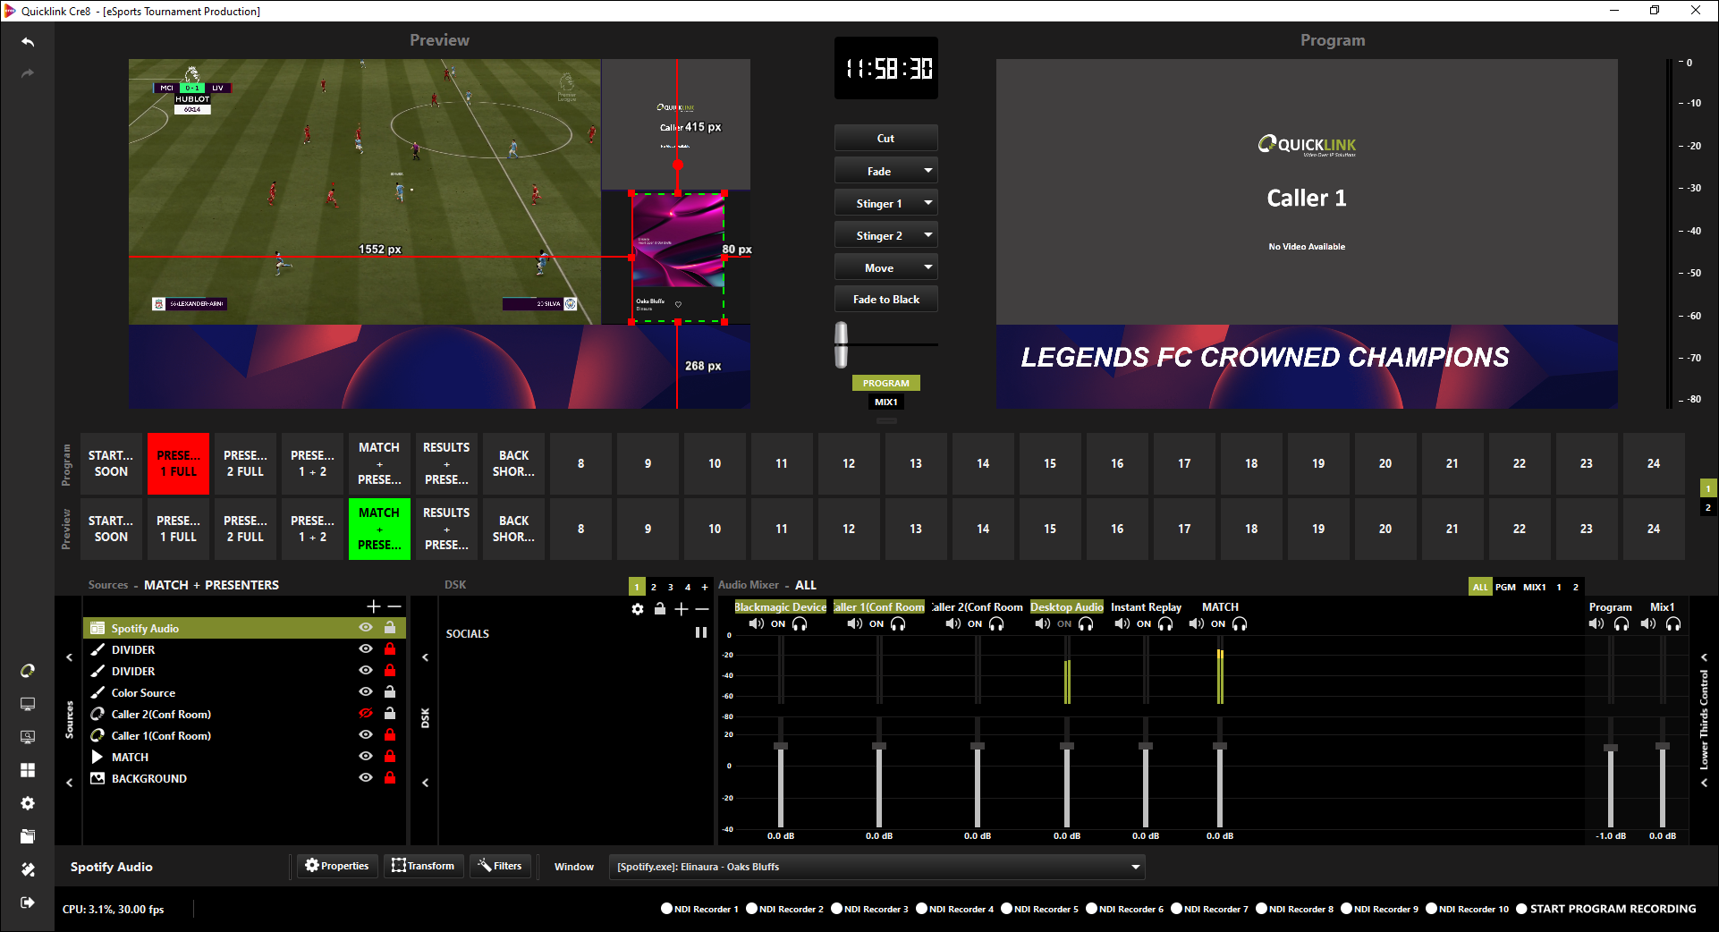Click the exit icon in left sidebar
The height and width of the screenshot is (932, 1719).
click(x=28, y=902)
